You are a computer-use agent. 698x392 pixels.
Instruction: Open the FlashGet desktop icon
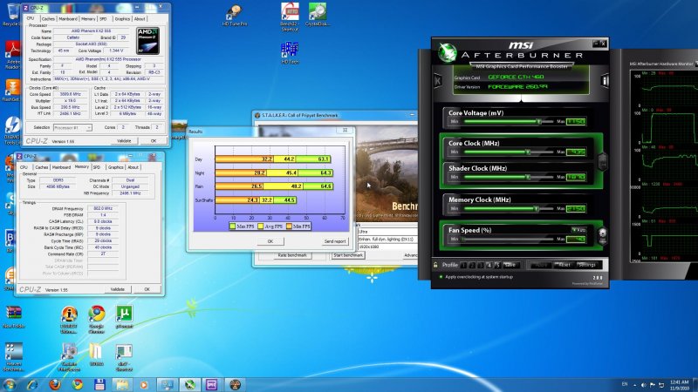coord(11,91)
